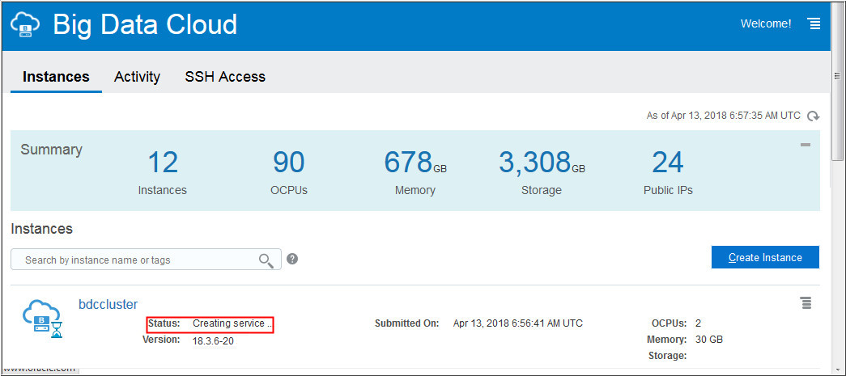The height and width of the screenshot is (376, 846).
Task: Switch to the Activity tab
Action: [137, 77]
